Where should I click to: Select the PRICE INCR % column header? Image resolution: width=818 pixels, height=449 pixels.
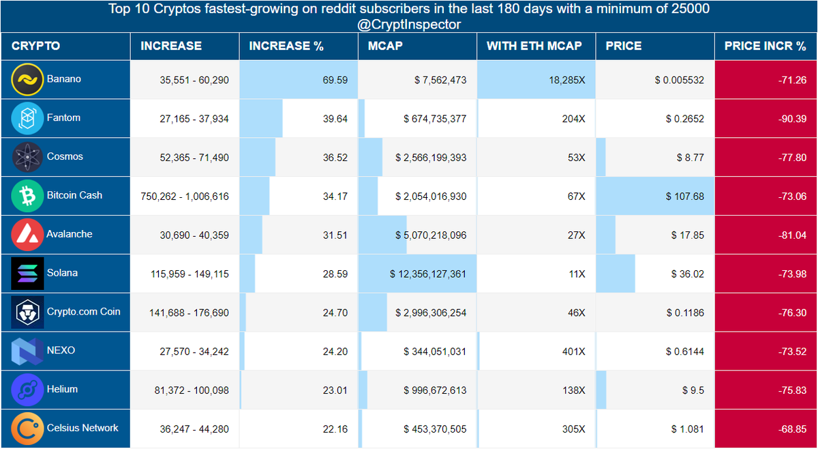pos(766,46)
